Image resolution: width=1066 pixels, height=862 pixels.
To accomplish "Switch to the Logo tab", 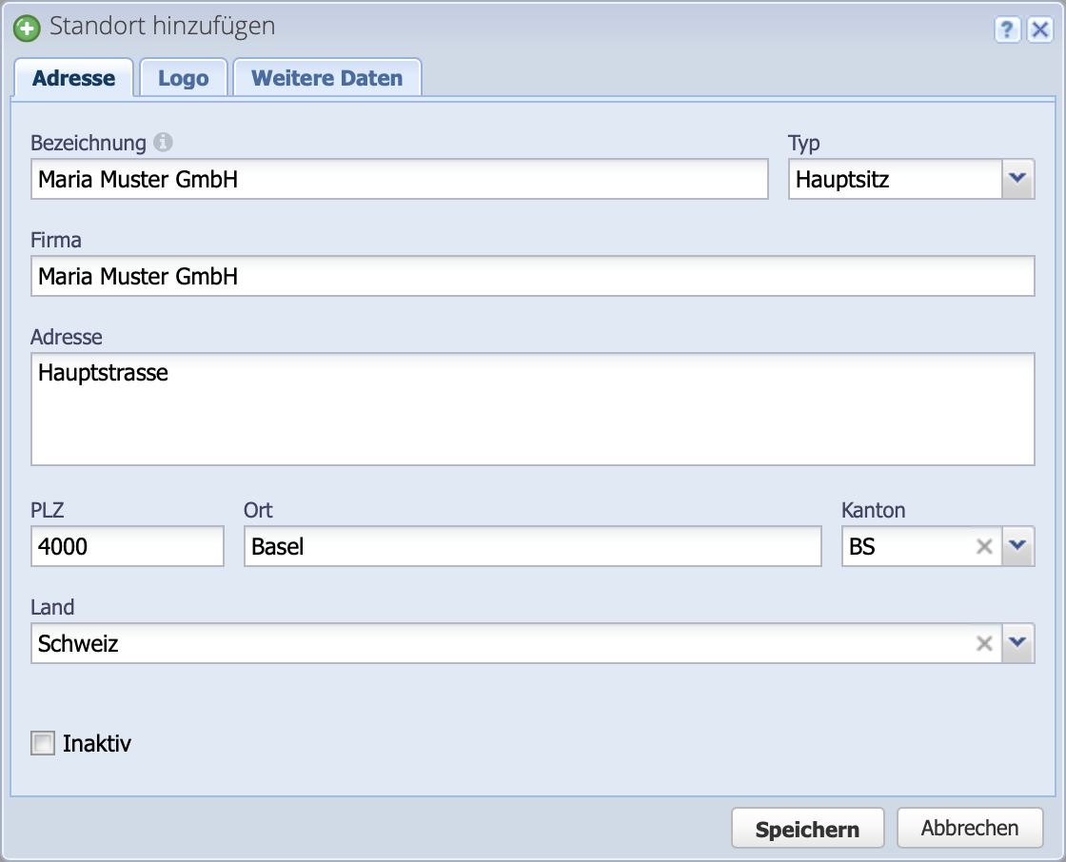I will [x=183, y=78].
